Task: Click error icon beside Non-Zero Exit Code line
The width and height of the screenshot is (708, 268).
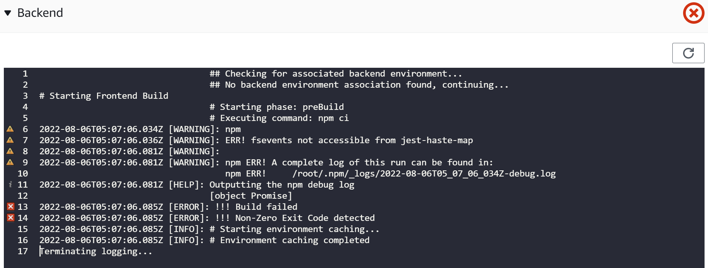Action: tap(11, 218)
